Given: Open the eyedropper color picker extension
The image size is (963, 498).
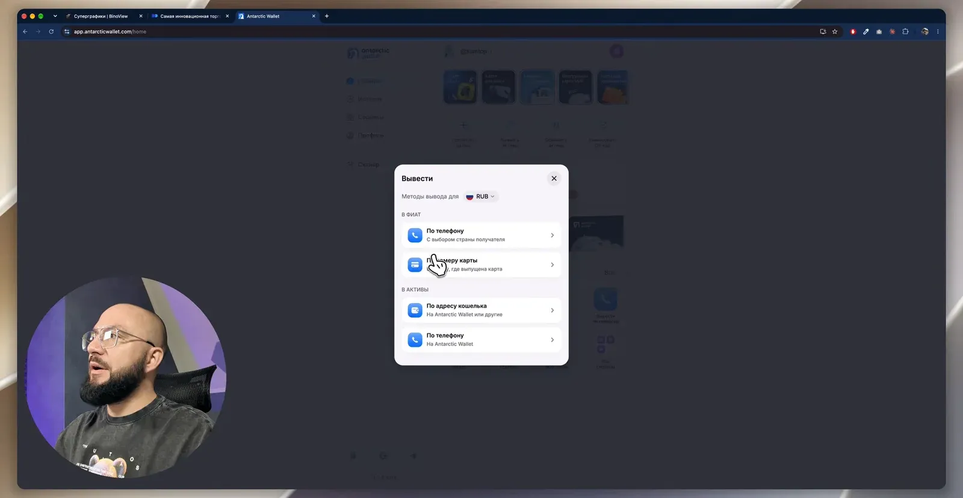Looking at the screenshot, I should [866, 32].
